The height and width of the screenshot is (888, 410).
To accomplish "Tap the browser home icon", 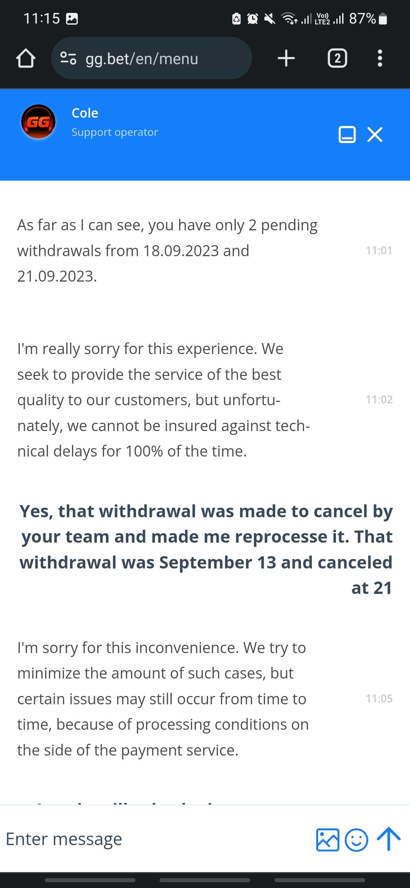I will pyautogui.click(x=26, y=58).
